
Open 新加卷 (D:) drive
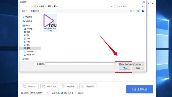pos(29,55)
